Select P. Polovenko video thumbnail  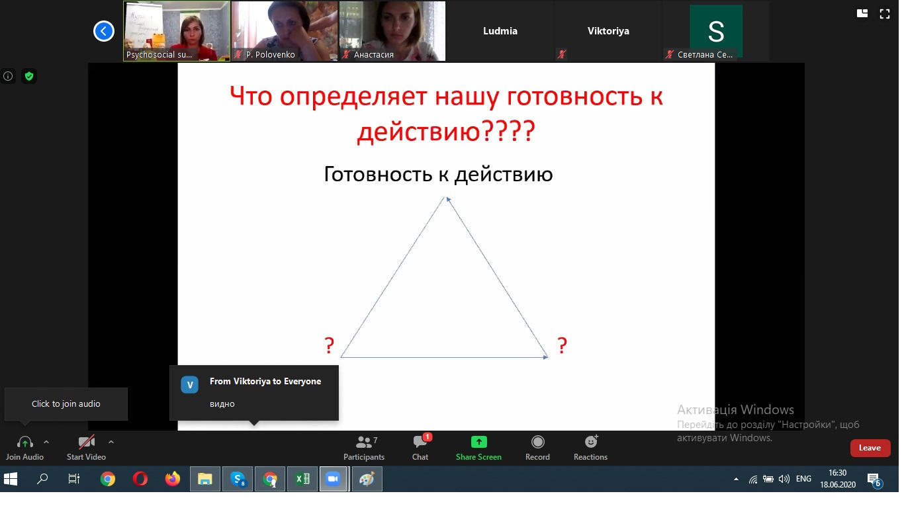point(285,31)
